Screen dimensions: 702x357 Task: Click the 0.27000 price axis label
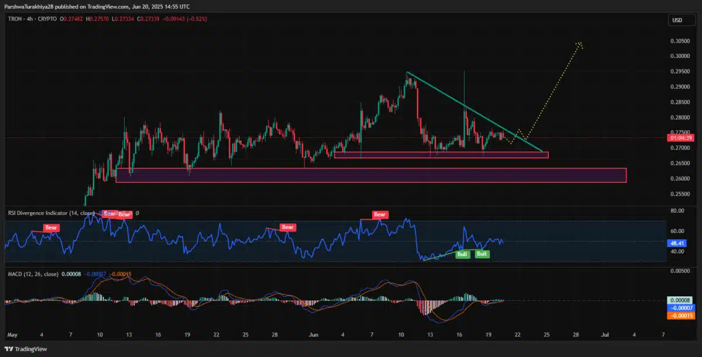click(679, 148)
